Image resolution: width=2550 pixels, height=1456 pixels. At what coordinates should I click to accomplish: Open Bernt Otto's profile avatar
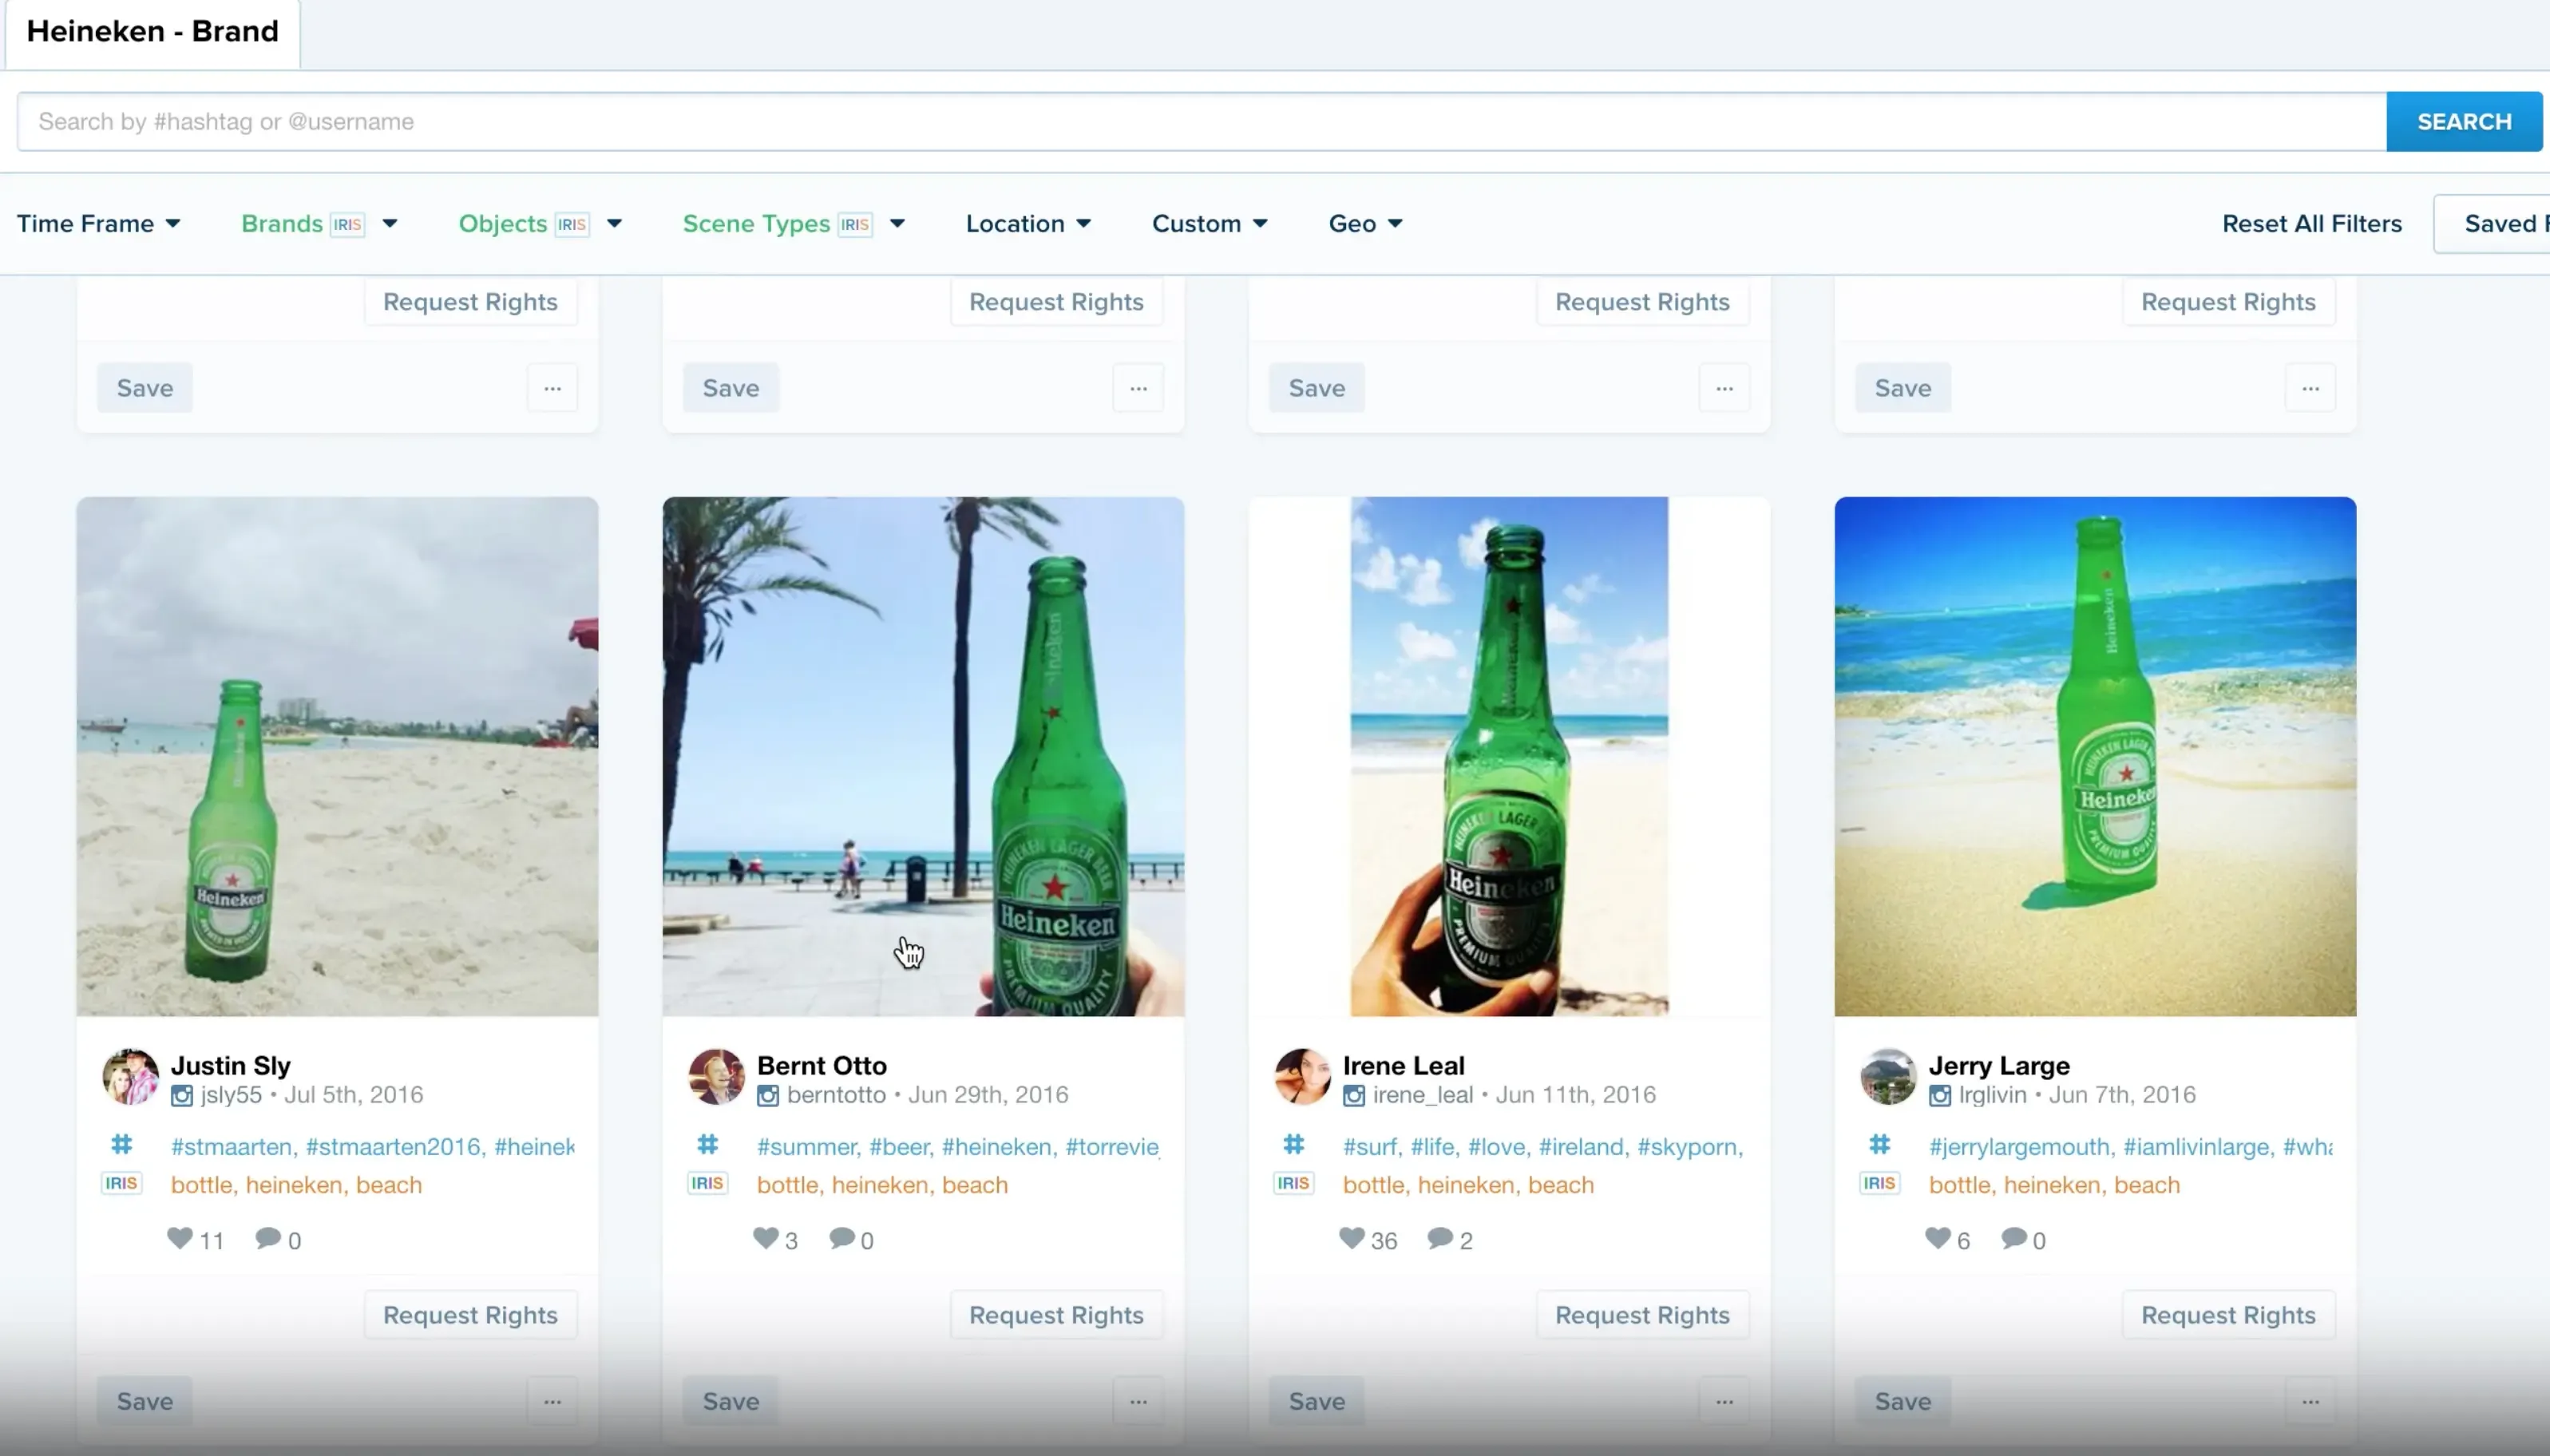[717, 1077]
